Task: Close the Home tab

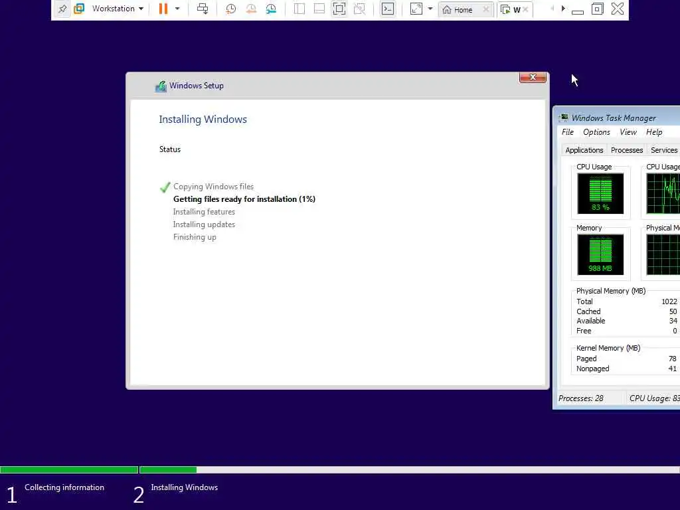Action: [x=485, y=9]
